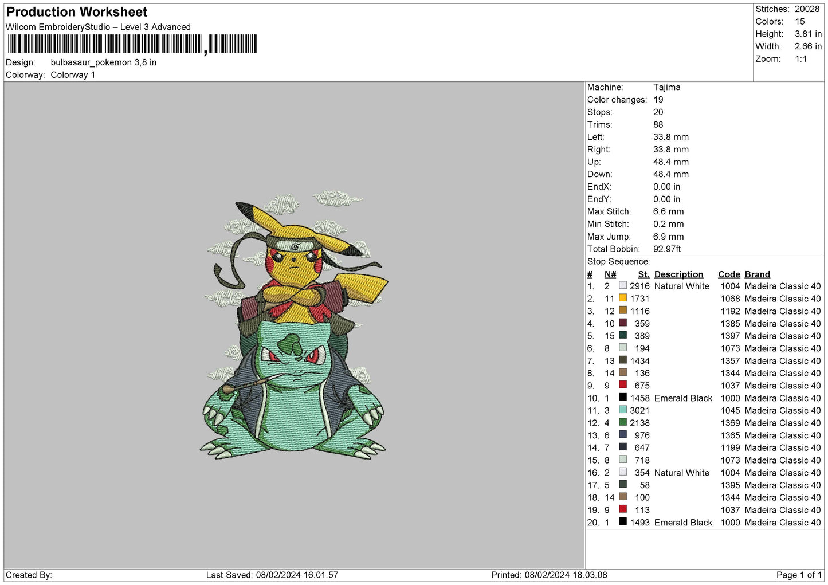Click the Up value 48.4 mm
Viewport: 828px width, 585px height.
click(x=671, y=162)
